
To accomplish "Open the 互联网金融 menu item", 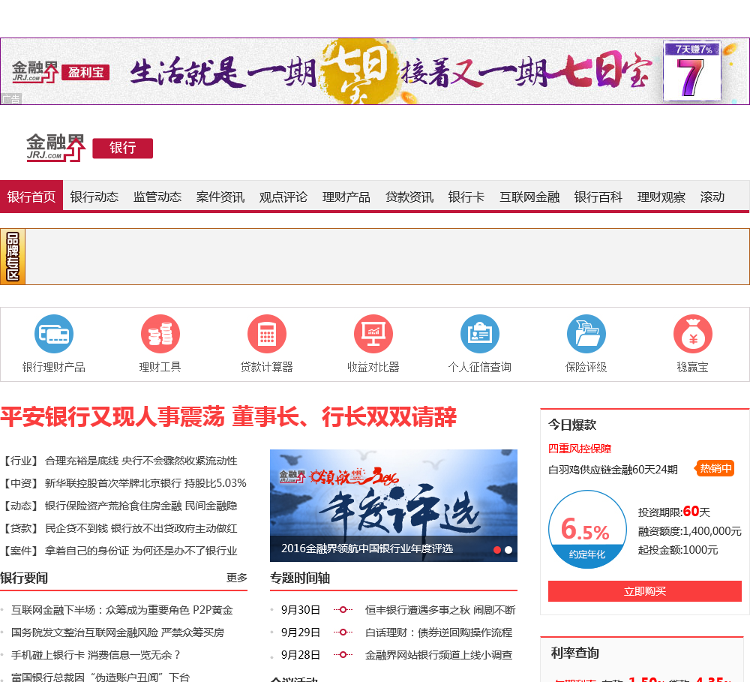I will coord(529,197).
